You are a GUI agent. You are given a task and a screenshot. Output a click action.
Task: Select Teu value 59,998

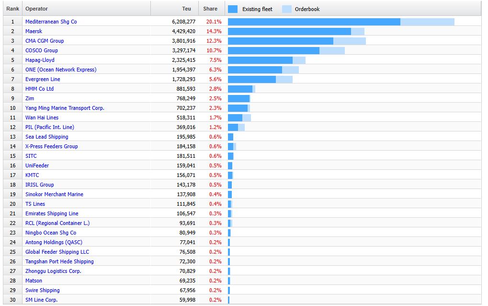coord(187,300)
